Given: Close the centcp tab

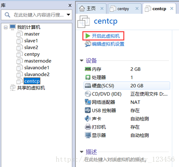Looking at the screenshot, I should [x=172, y=8].
